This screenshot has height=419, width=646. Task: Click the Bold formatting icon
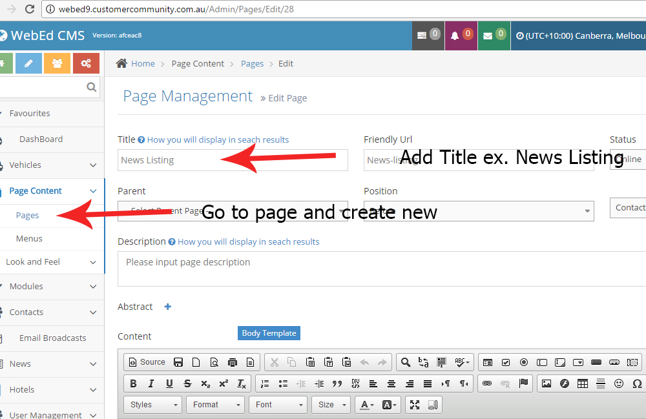point(133,383)
